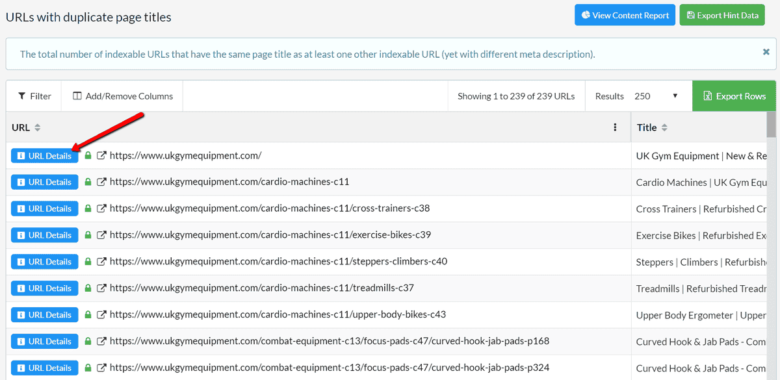Click green padlock icon on treadmills-c37 row
This screenshot has height=380, width=780.
(88, 288)
